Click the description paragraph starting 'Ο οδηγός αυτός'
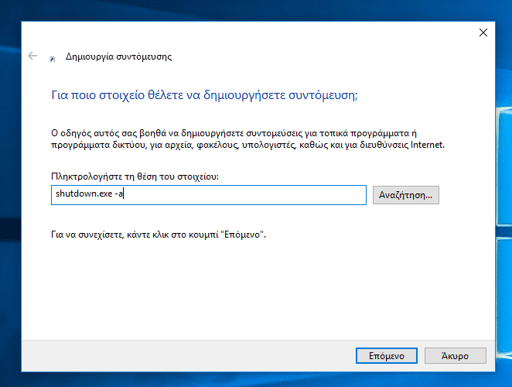This screenshot has height=387, width=512. pyautogui.click(x=247, y=139)
